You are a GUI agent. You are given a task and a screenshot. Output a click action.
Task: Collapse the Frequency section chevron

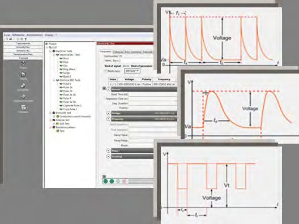pyautogui.click(x=108, y=119)
